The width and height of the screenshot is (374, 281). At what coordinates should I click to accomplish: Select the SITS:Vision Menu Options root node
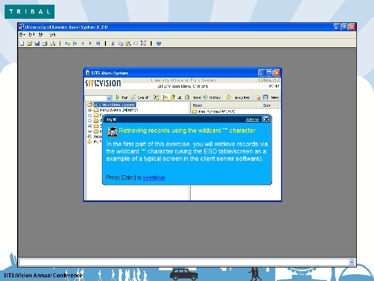click(x=114, y=105)
